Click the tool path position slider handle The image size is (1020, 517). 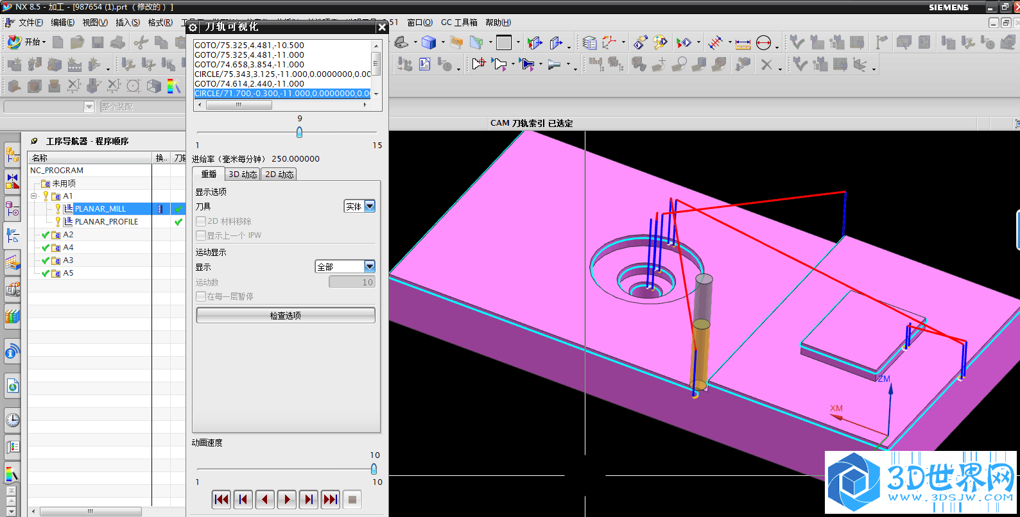(299, 132)
